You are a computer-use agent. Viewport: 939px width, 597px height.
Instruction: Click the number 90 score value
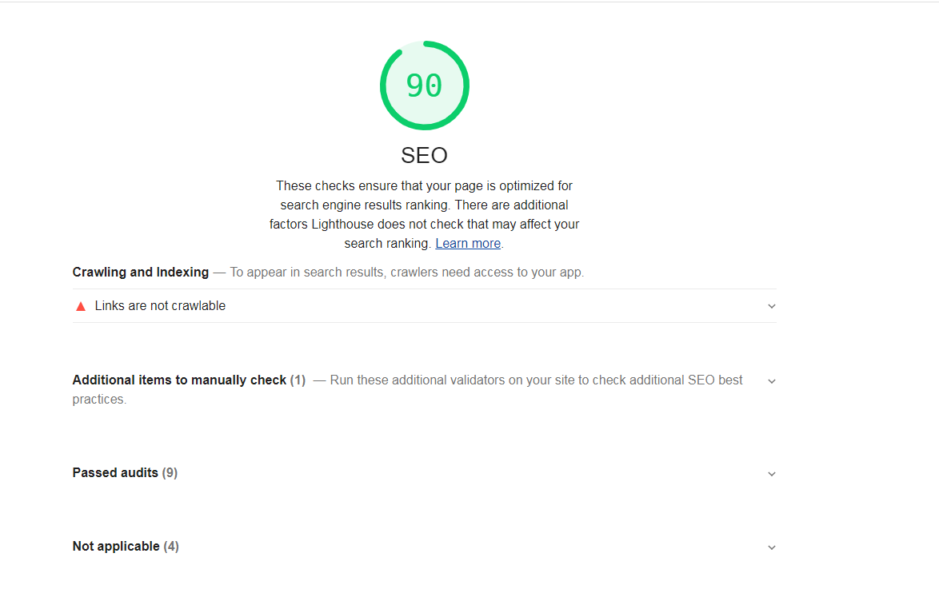coord(424,86)
